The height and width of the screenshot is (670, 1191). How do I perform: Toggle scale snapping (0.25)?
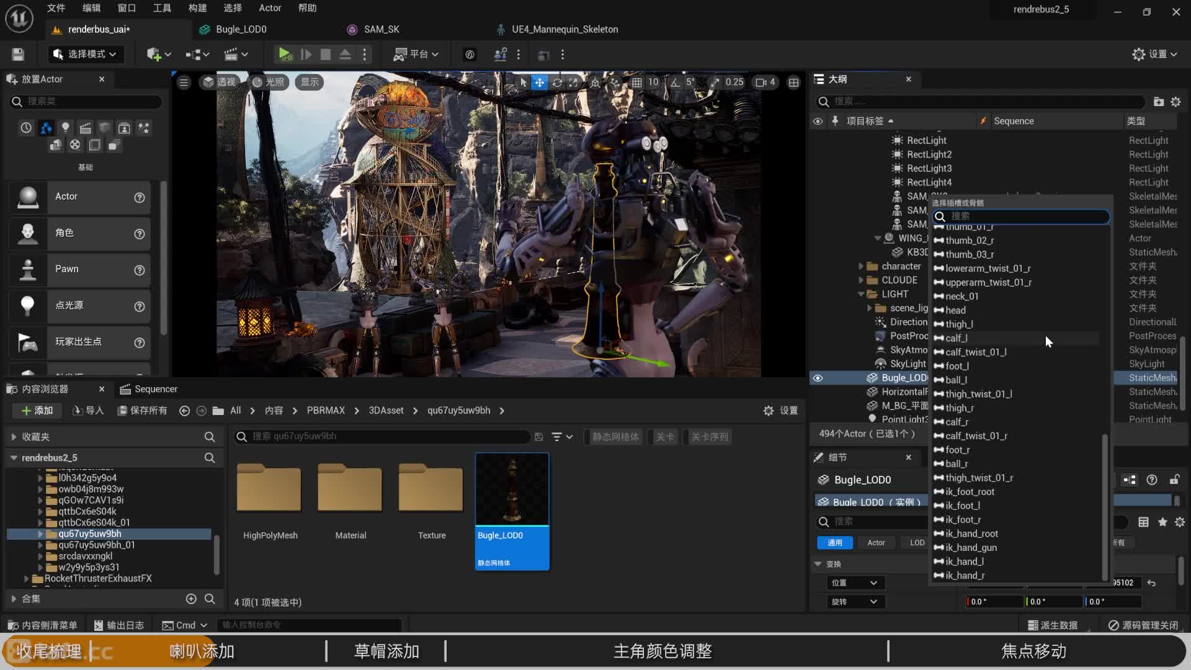(x=715, y=82)
